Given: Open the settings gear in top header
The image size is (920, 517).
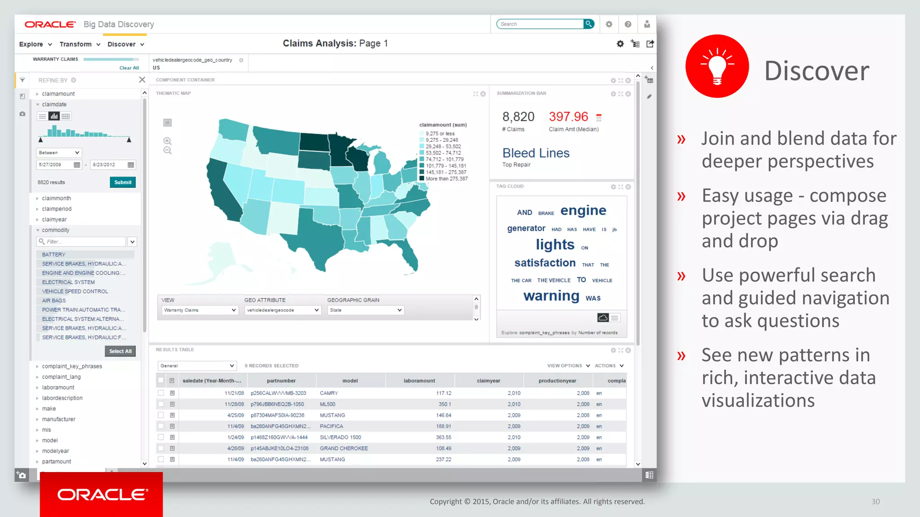Looking at the screenshot, I should point(609,24).
